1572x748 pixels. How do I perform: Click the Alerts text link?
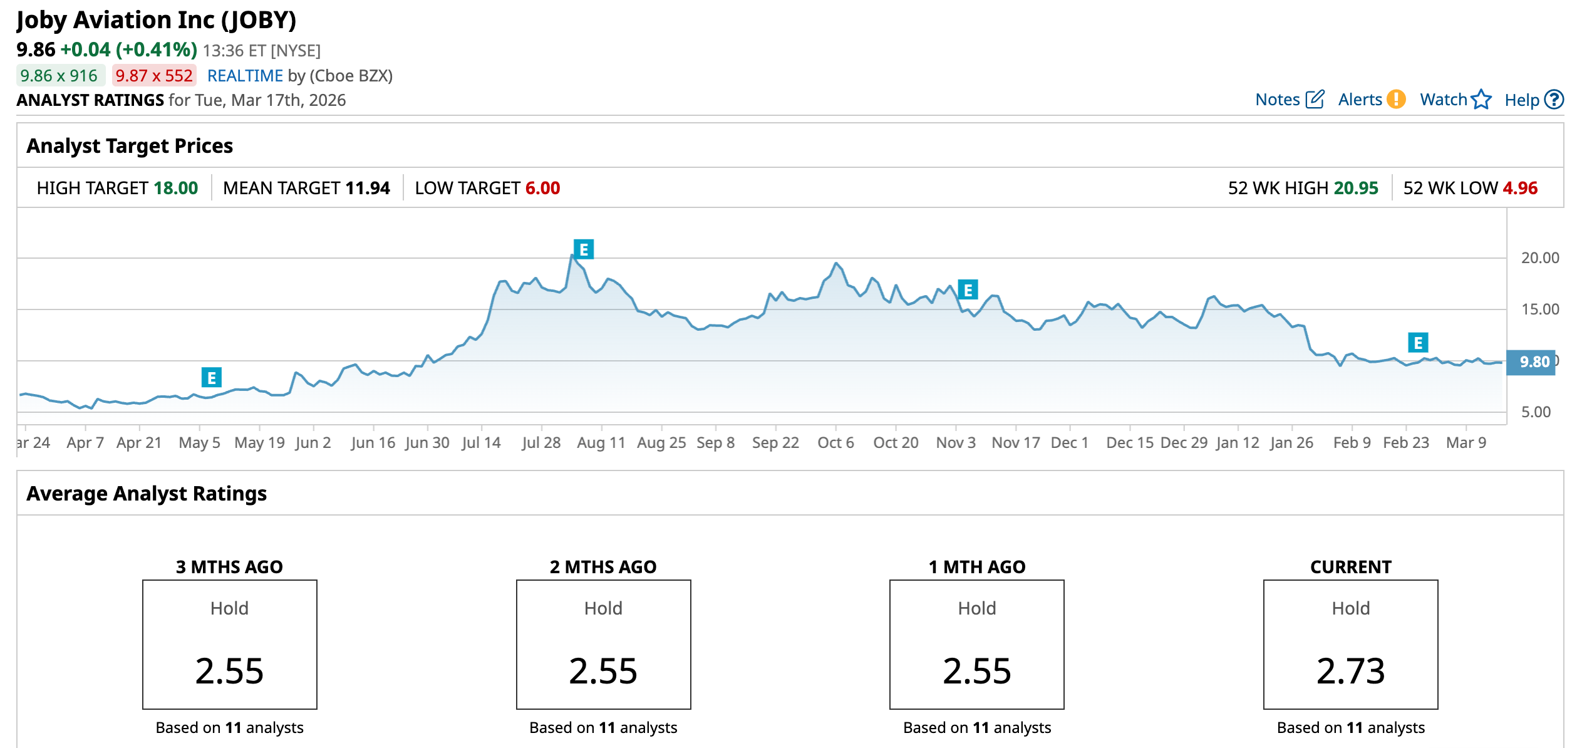[1360, 100]
